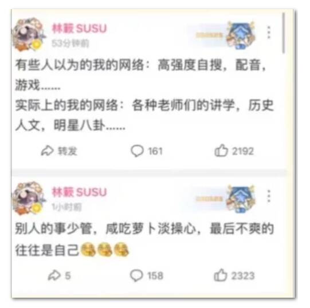The width and height of the screenshot is (310, 308).
Task: Click the scrollbar thumb at right edge
Action: 284,33
